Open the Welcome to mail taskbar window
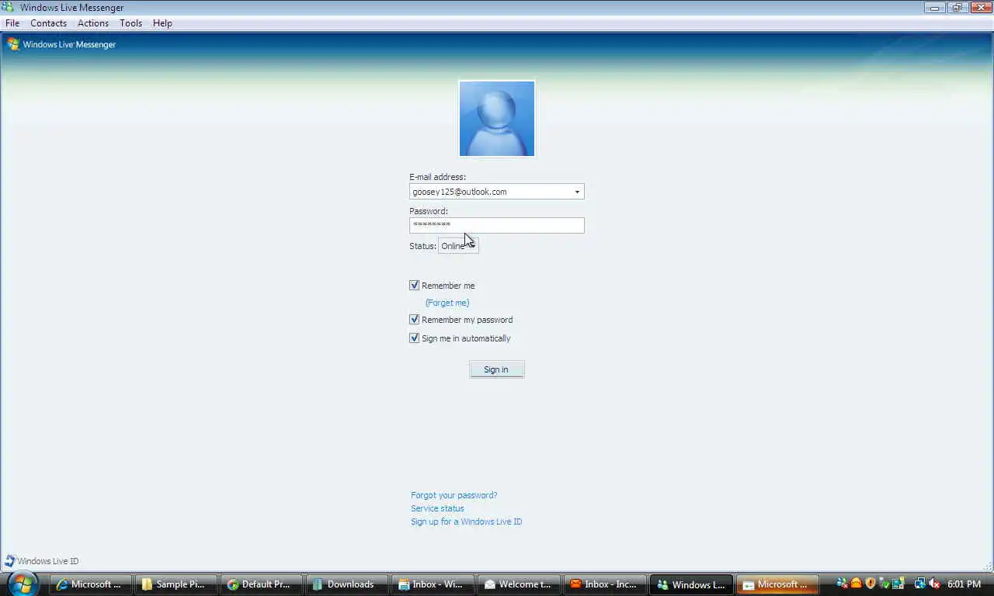The height and width of the screenshot is (596, 994). coord(518,584)
